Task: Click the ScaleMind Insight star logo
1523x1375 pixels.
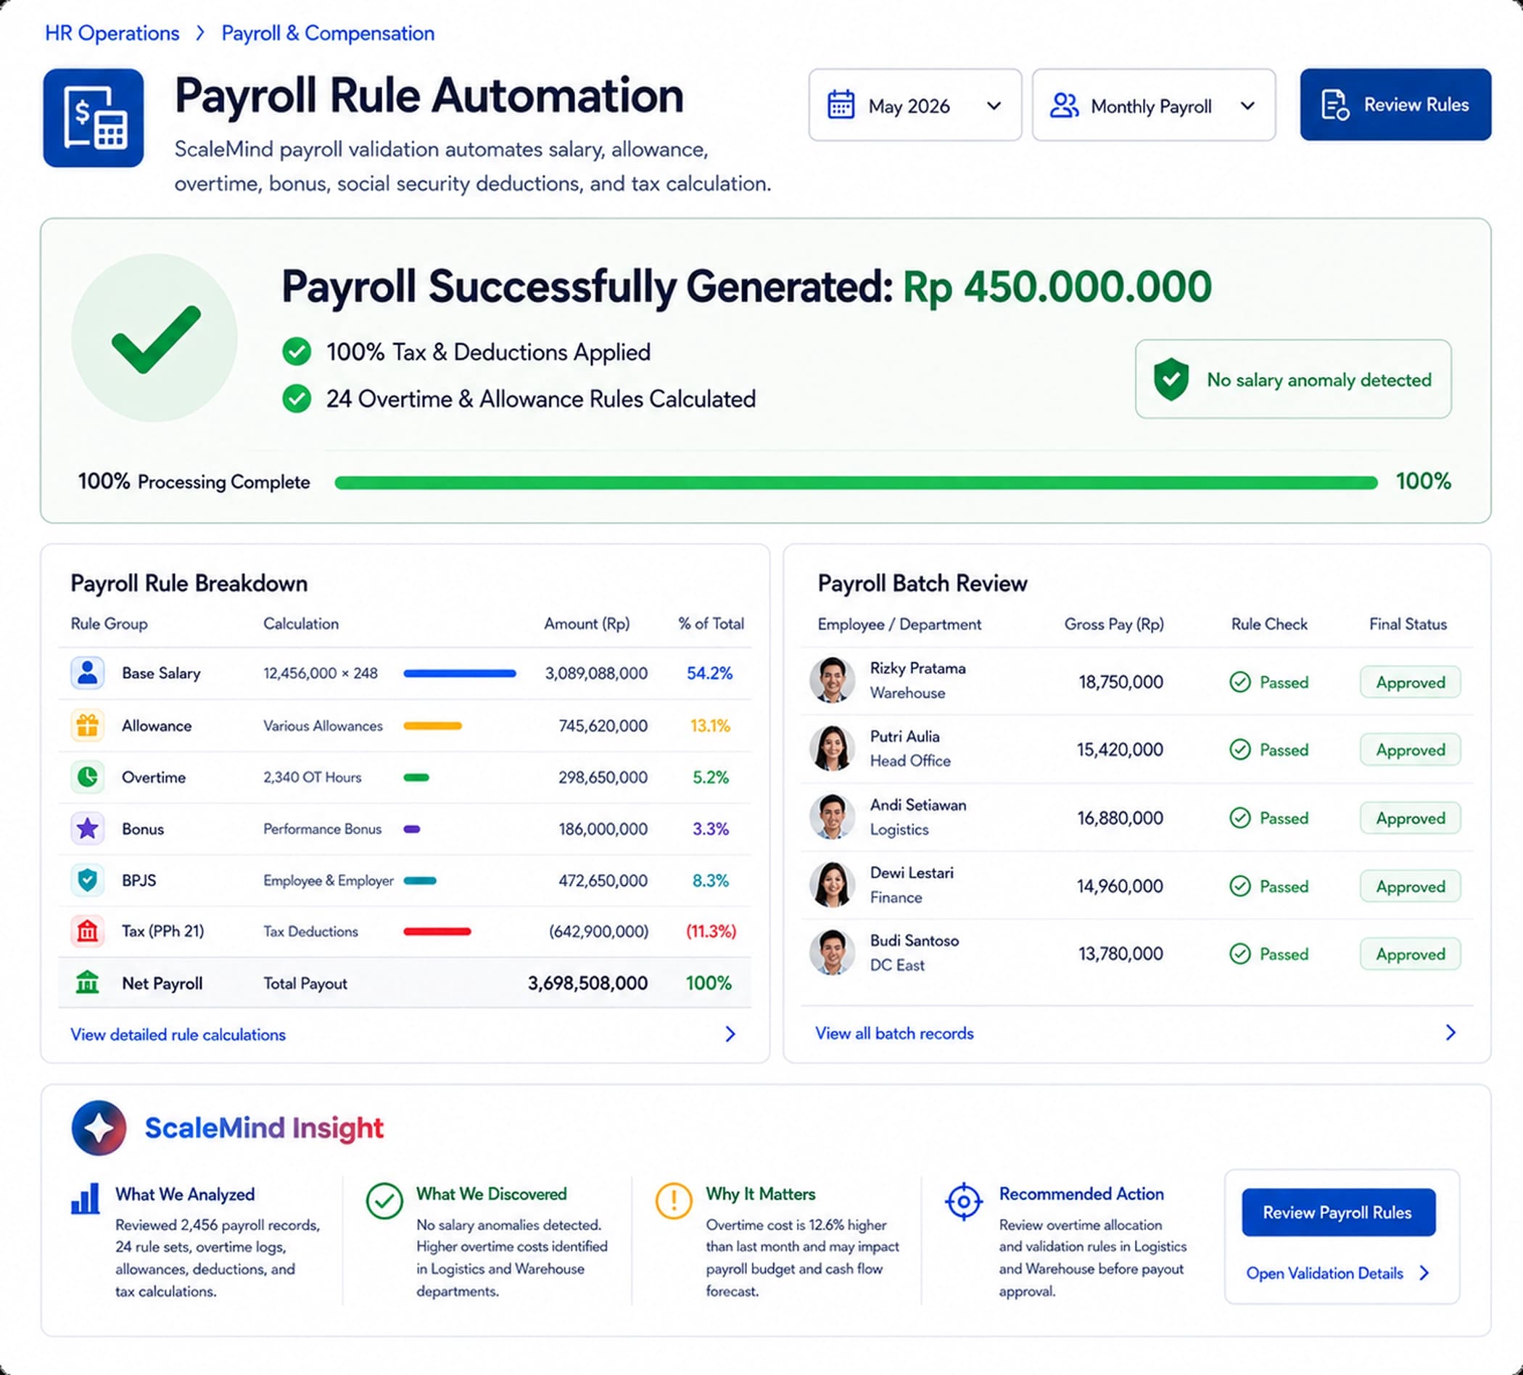Action: (x=99, y=1127)
